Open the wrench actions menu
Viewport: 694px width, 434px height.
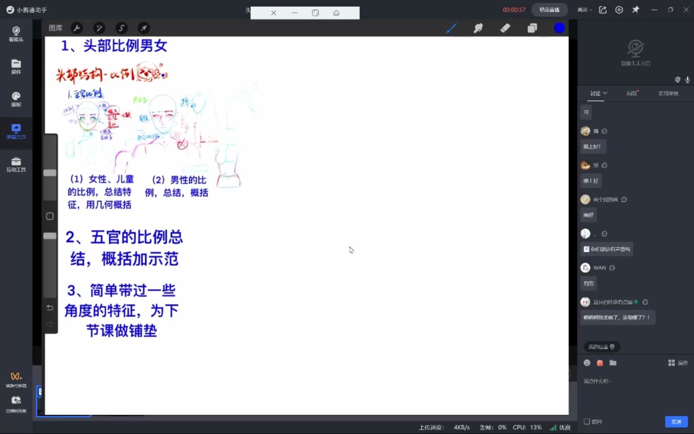click(x=77, y=28)
